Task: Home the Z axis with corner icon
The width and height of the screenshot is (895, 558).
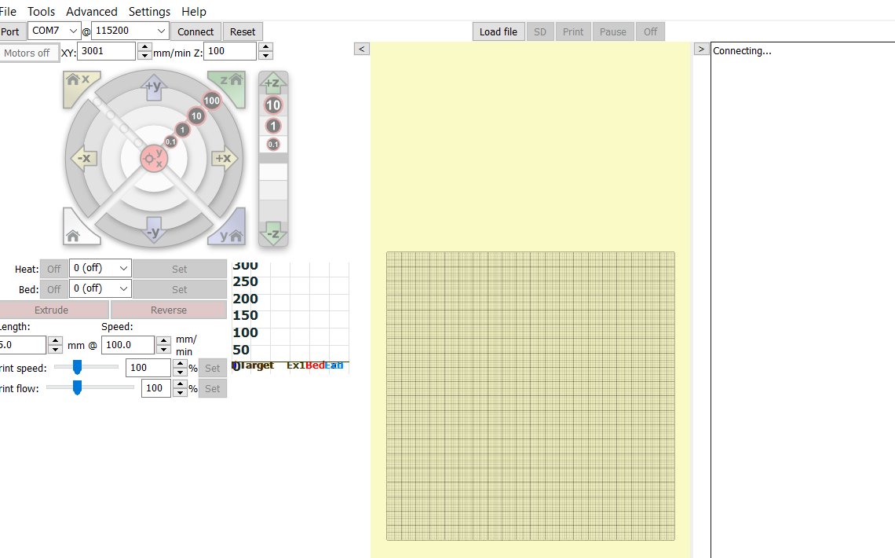Action: pos(231,85)
